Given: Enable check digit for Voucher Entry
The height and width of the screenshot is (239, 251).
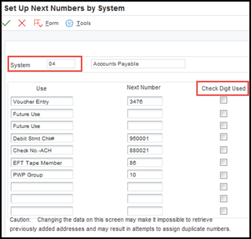Looking at the screenshot, I should click(x=224, y=100).
